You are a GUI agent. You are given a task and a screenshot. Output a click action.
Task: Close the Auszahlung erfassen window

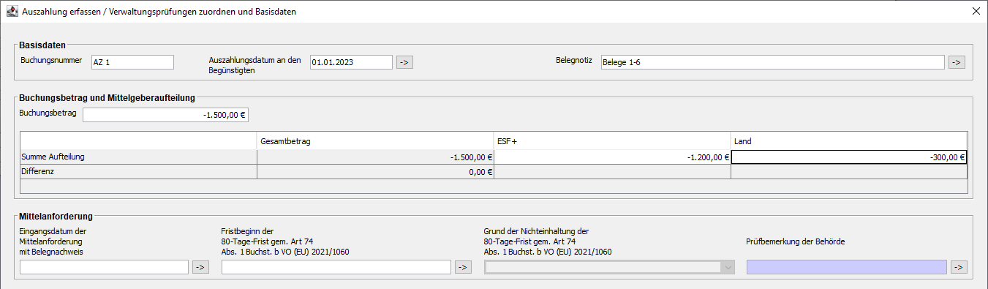pos(976,11)
